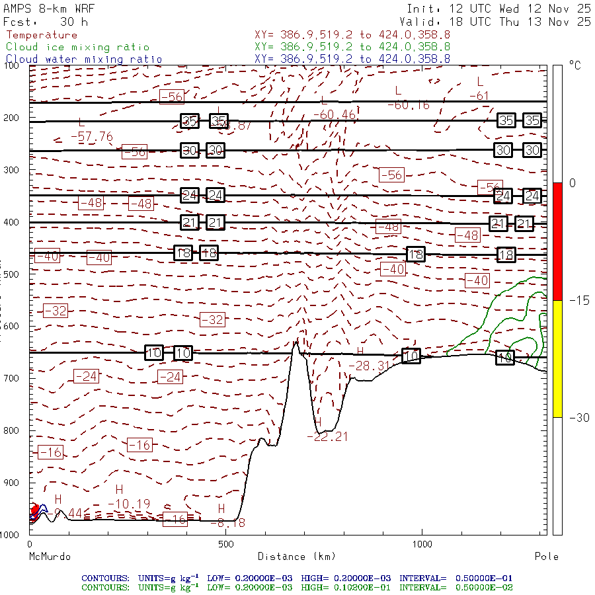This screenshot has width=595, height=595.
Task: Click the "-8.18" high temperature value
Action: click(x=227, y=523)
